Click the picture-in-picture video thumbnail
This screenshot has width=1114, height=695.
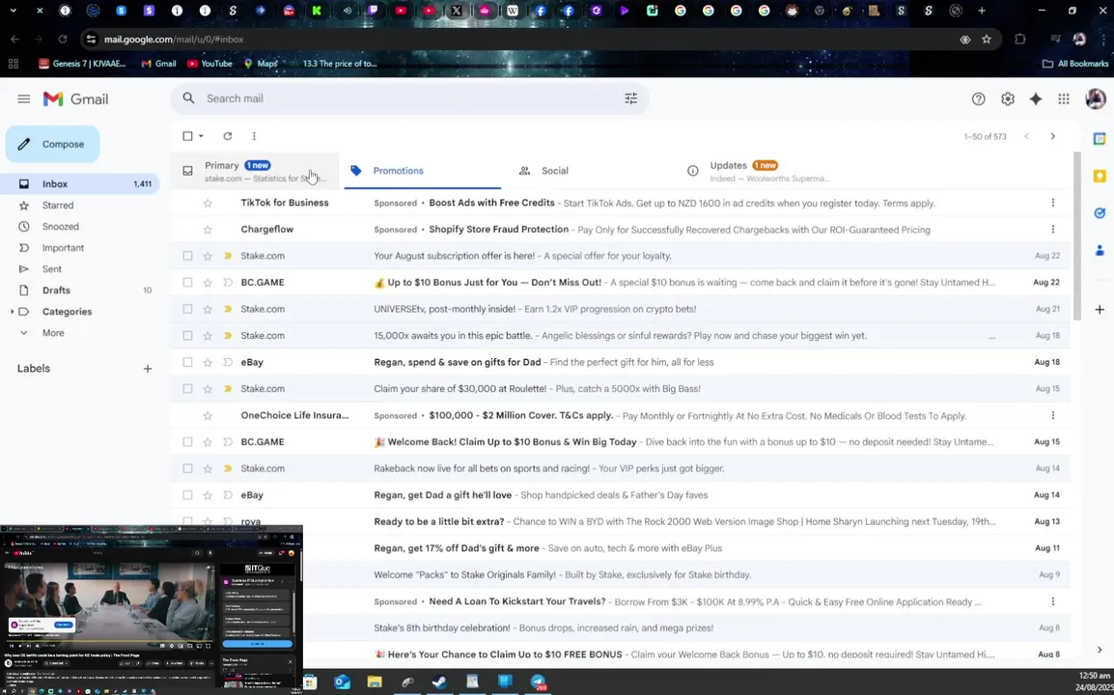pyautogui.click(x=152, y=610)
